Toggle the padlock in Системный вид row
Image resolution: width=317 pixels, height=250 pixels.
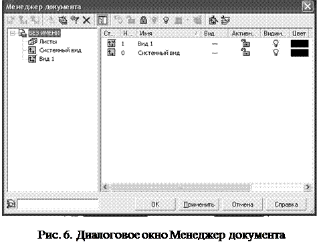coord(245,52)
